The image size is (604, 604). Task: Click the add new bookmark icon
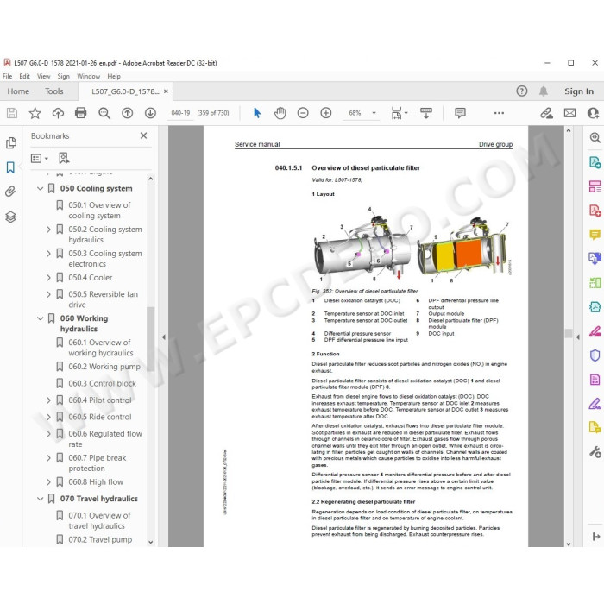[64, 158]
